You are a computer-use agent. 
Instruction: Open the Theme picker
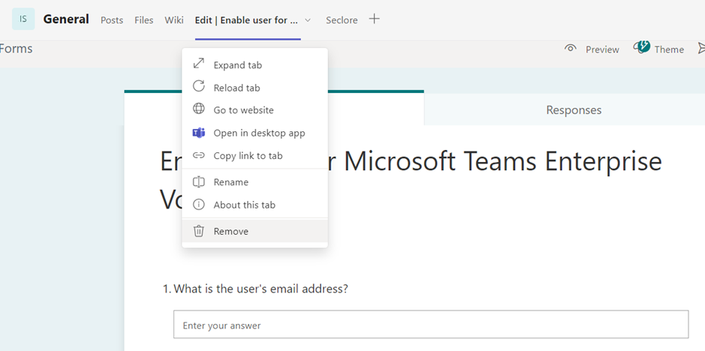click(x=658, y=49)
